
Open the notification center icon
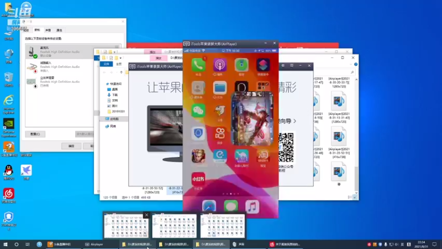click(435, 244)
